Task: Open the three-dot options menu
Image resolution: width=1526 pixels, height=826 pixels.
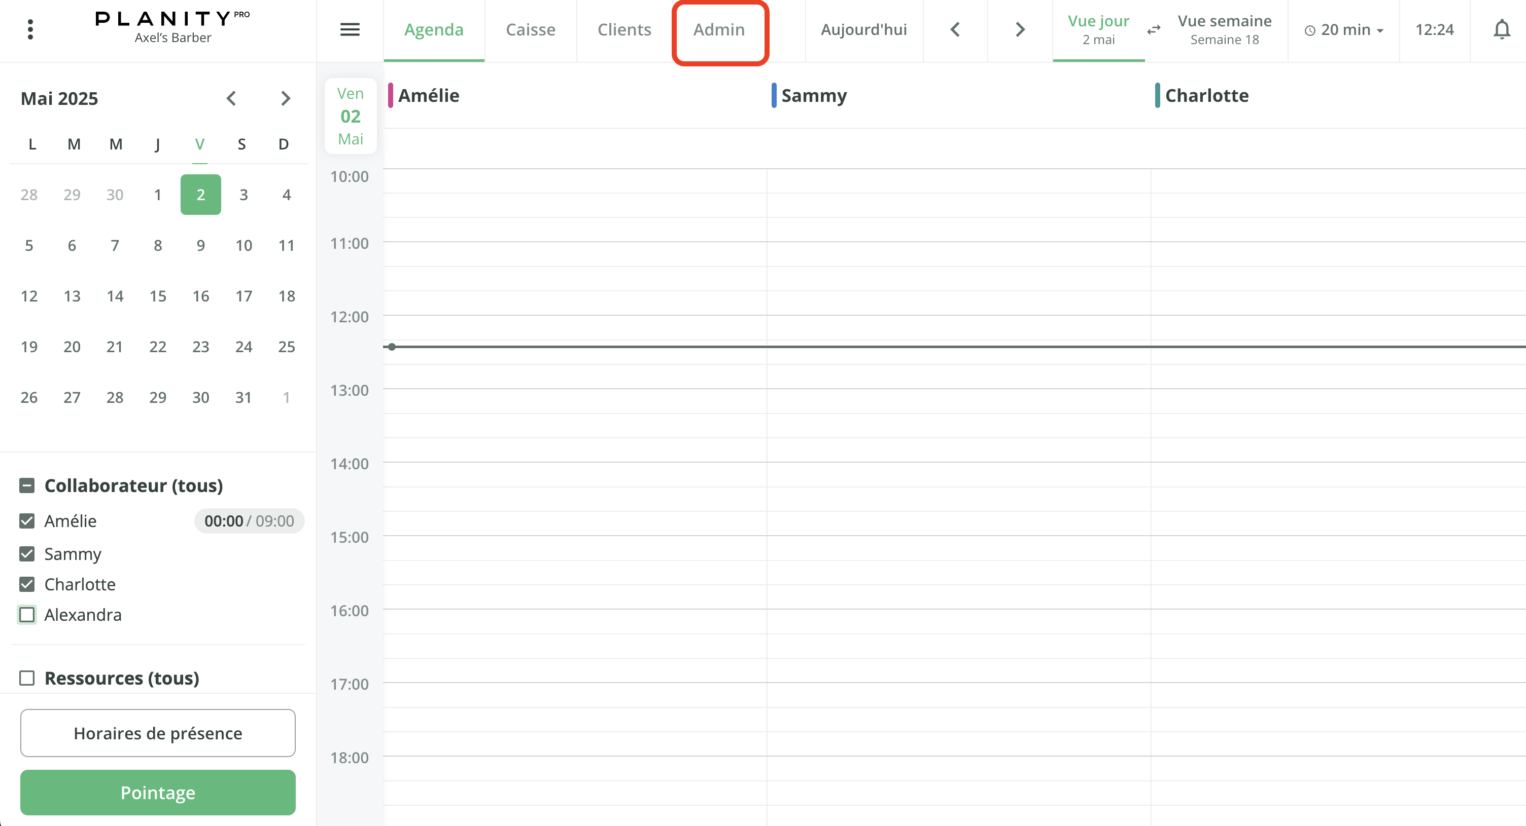Action: pos(30,29)
